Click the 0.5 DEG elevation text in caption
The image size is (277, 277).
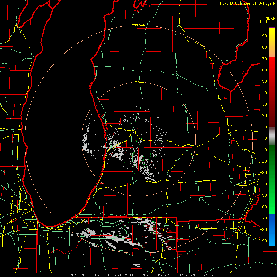[140, 275]
